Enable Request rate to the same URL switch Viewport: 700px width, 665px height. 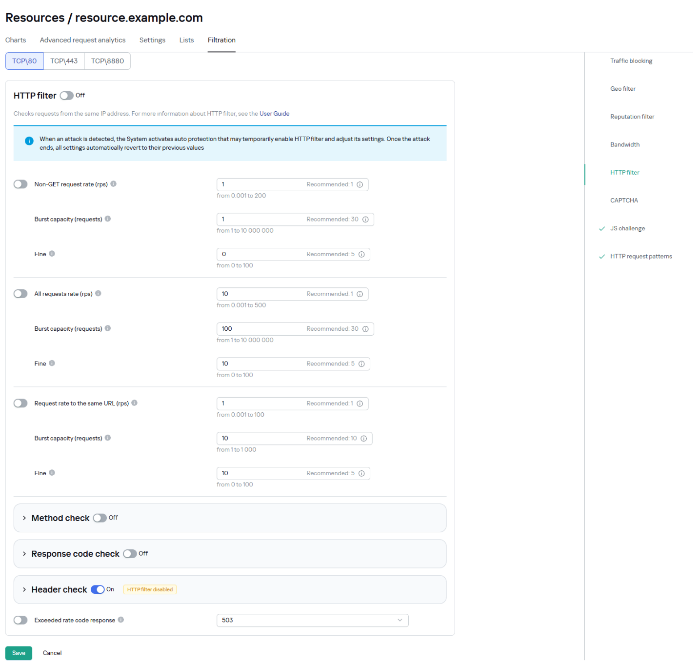tap(20, 403)
